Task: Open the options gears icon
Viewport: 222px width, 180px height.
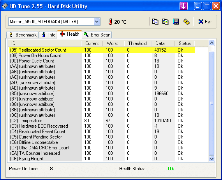Action: [186, 22]
